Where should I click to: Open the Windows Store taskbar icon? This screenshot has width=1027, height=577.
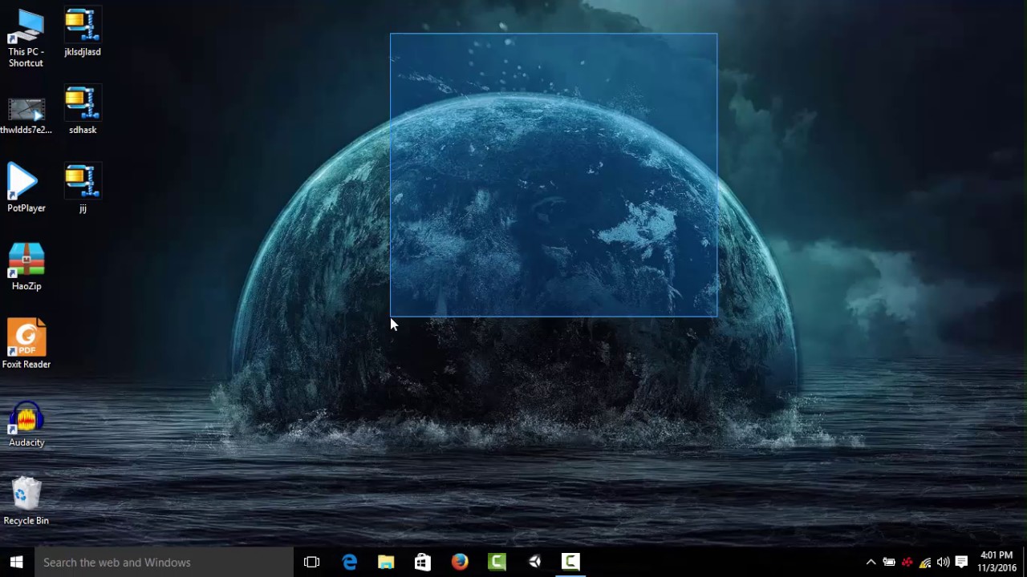pos(423,562)
